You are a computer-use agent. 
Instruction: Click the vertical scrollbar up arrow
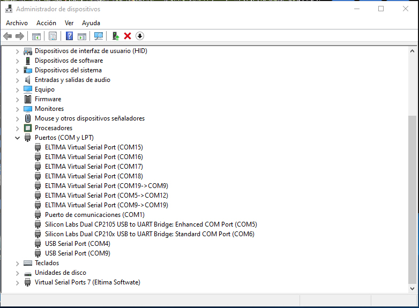pos(412,51)
